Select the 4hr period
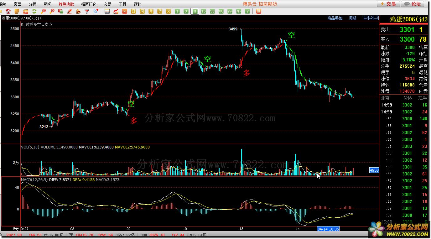The width and height of the screenshot is (431, 239). click(239, 11)
